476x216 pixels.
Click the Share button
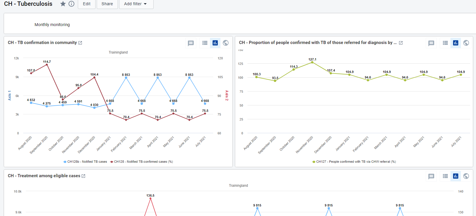[x=107, y=4]
